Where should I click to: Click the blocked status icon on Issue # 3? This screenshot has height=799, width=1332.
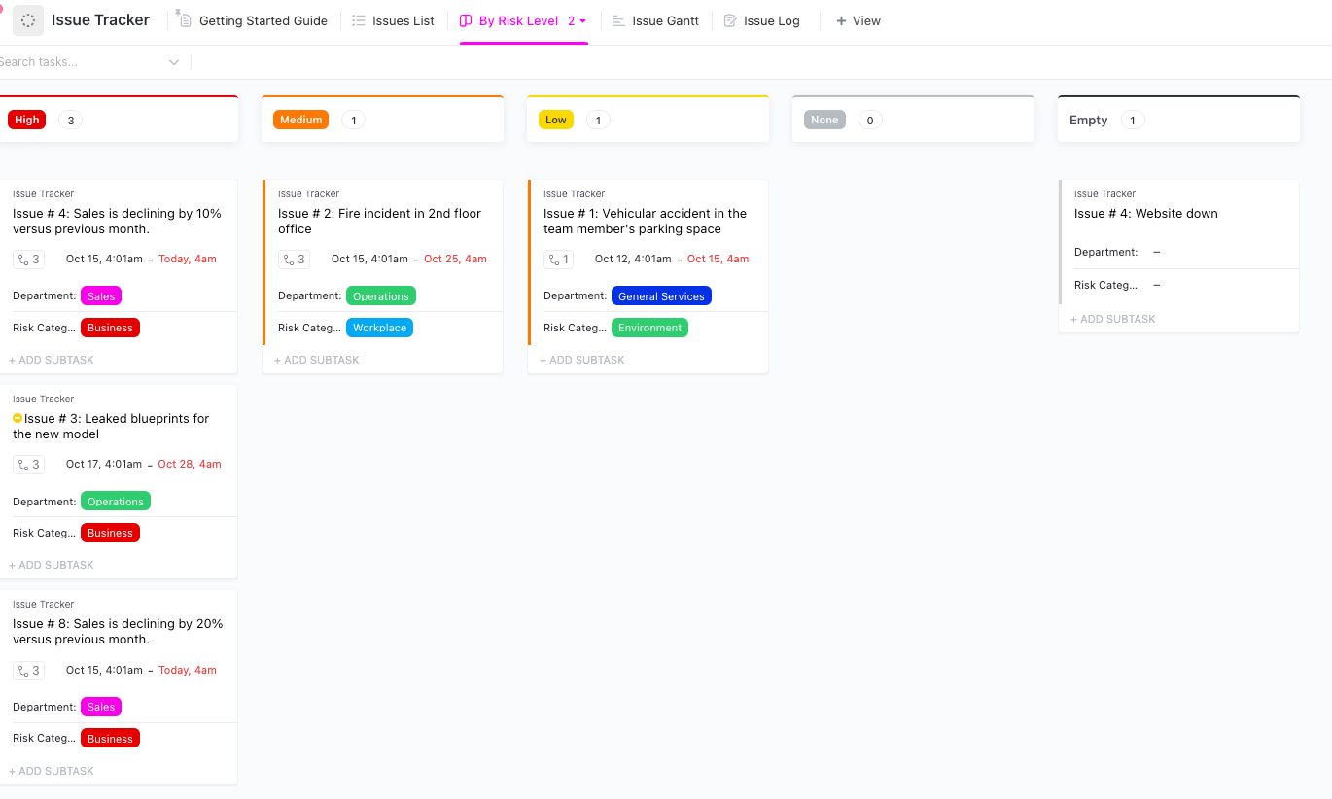pos(18,419)
